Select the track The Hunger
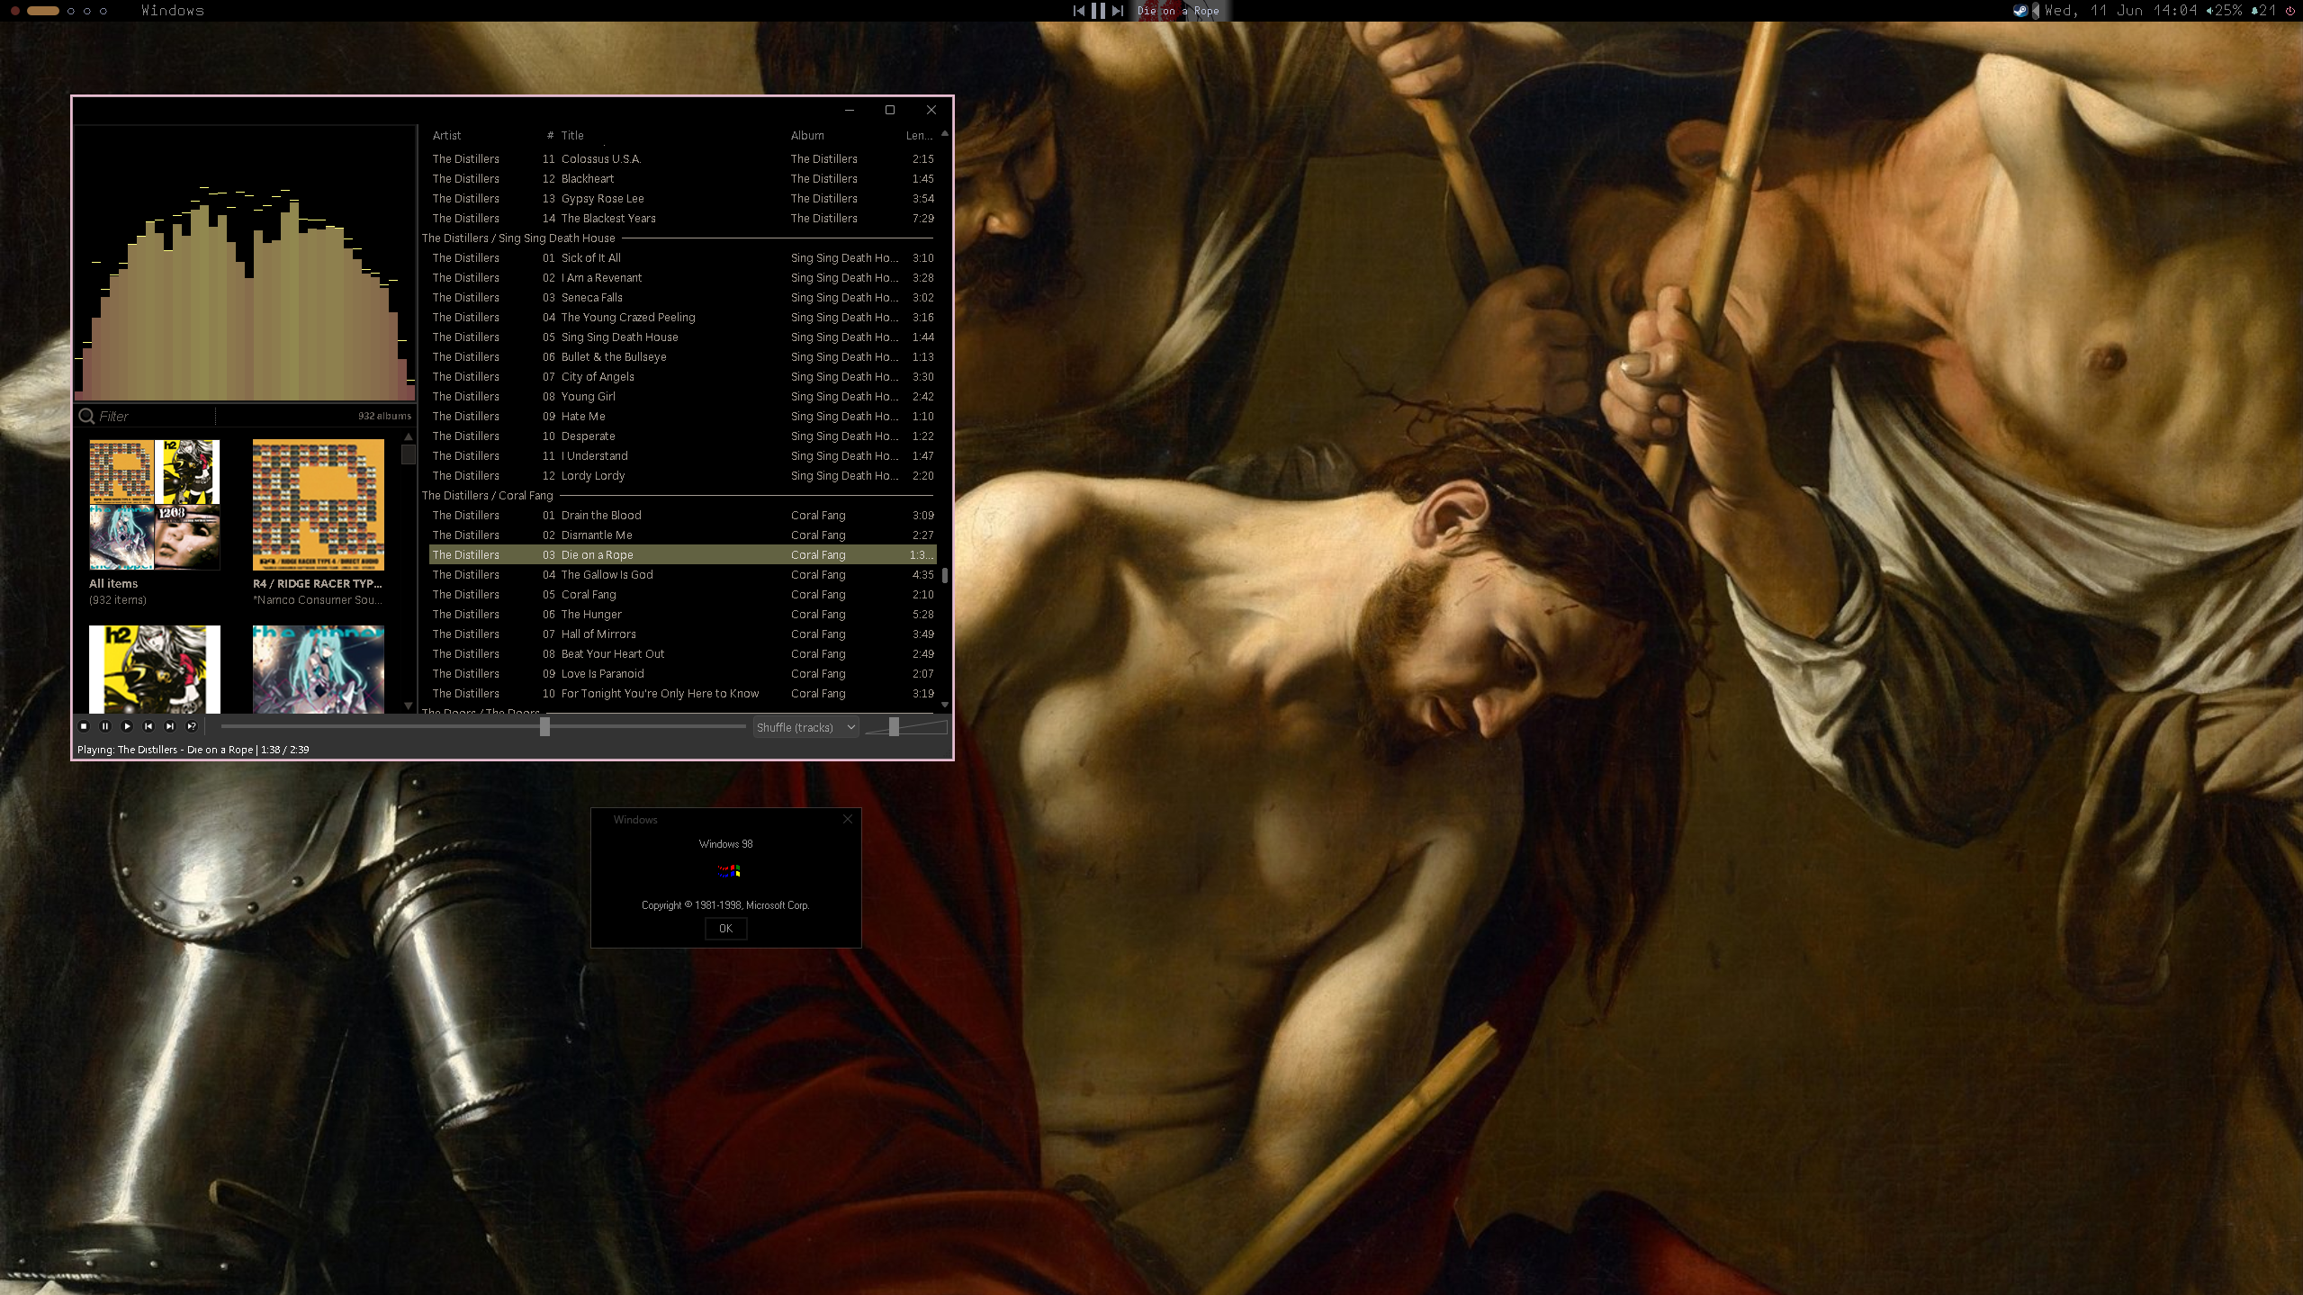 682,615
